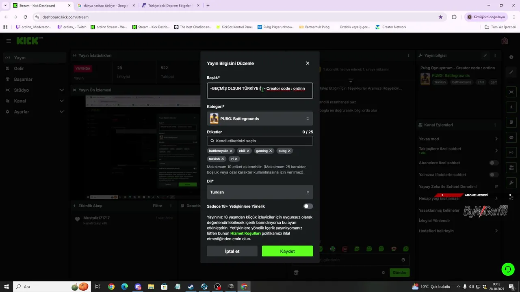This screenshot has height=292, width=520.
Task: Open the Chrome three-dot menu
Action: click(x=514, y=17)
